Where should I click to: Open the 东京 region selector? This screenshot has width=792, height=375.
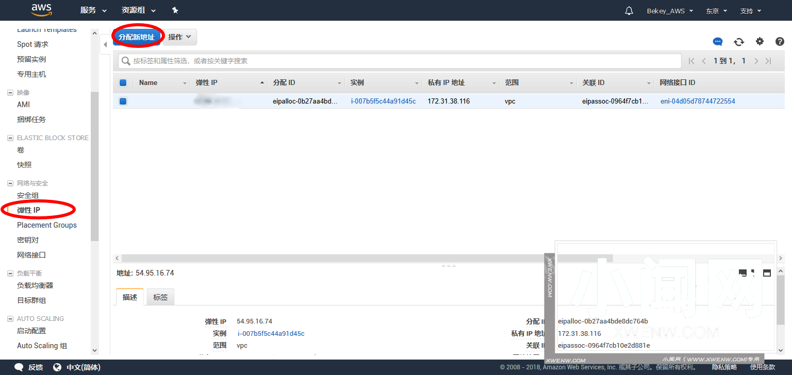716,11
